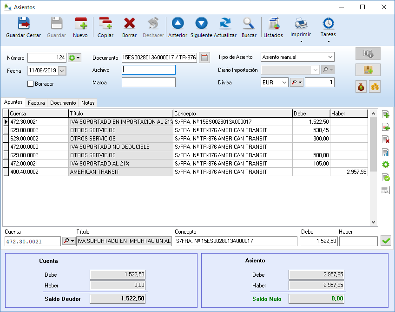Open the Notas tab
395x312 pixels.
[x=87, y=103]
